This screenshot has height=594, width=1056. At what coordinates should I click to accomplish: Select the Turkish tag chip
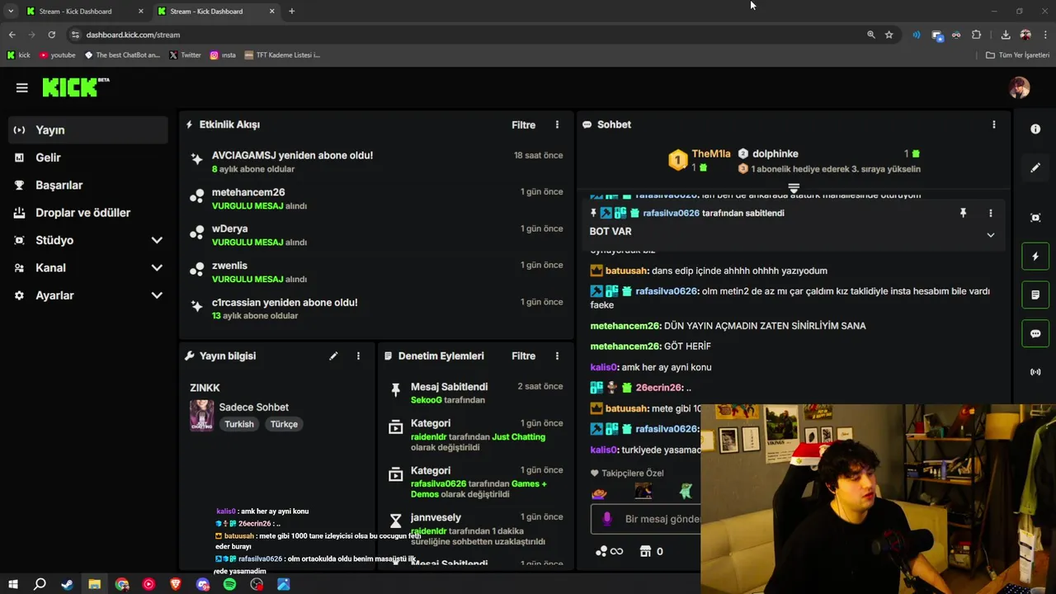click(x=239, y=424)
